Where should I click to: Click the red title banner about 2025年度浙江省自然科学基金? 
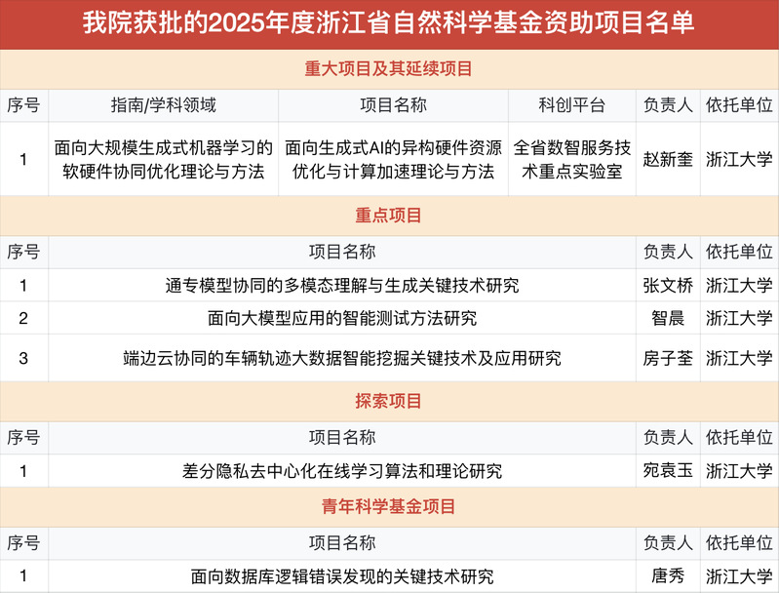[x=389, y=23]
